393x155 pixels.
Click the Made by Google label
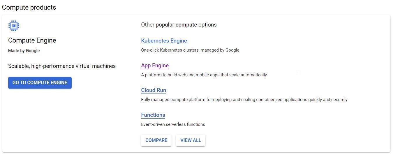24,51
